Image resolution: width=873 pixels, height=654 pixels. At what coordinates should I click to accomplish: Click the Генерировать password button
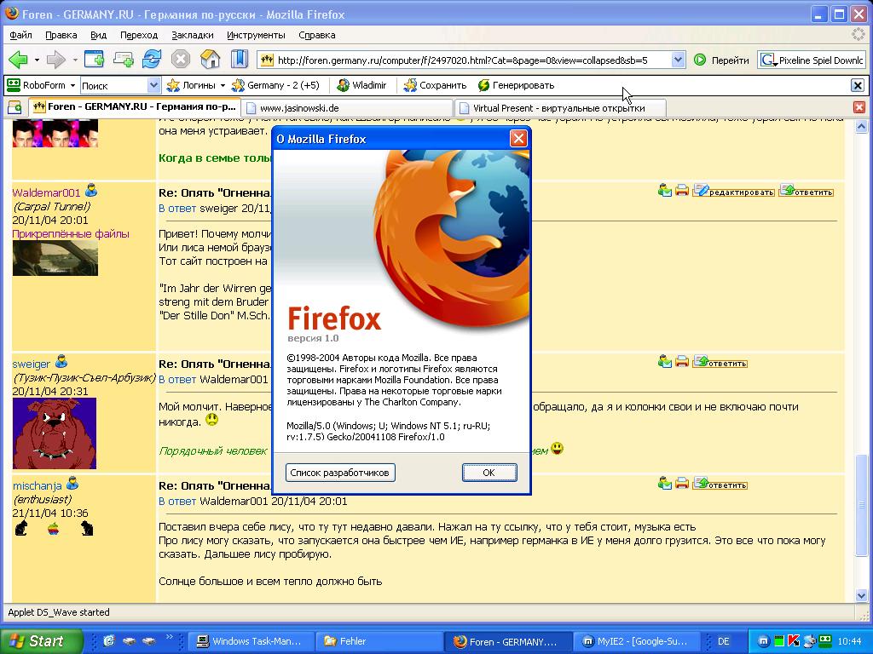[516, 85]
